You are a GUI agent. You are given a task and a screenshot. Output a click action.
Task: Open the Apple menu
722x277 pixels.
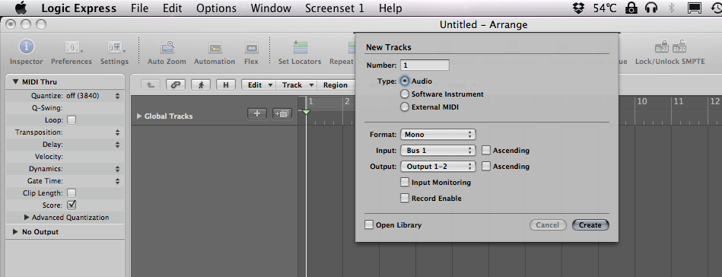[21, 8]
